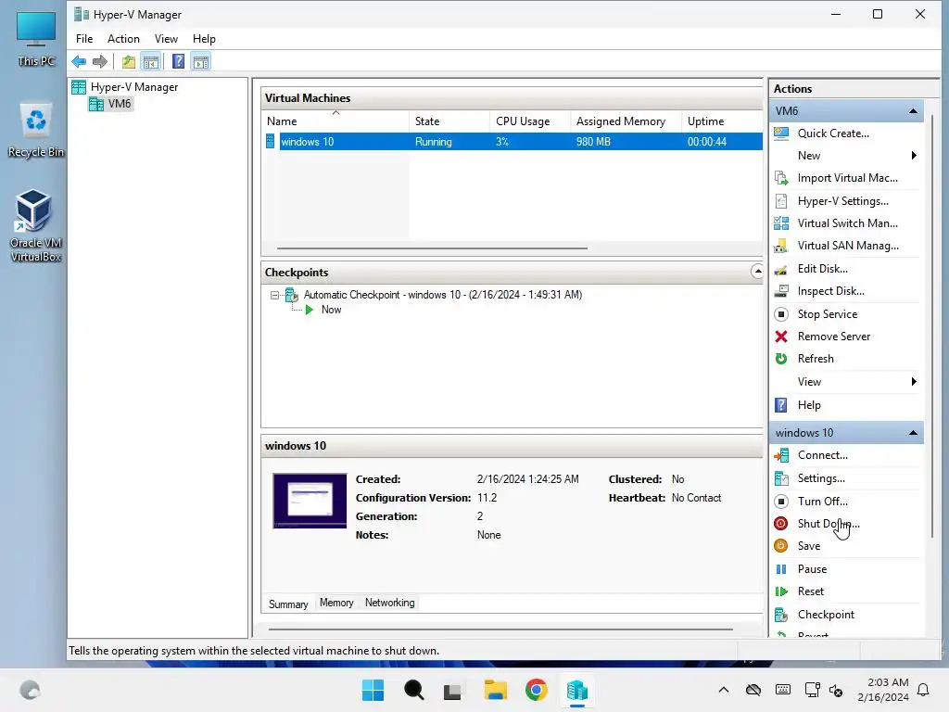This screenshot has height=712, width=949.
Task: Click the Virtual Machines horizontal scrollbar
Action: click(432, 248)
